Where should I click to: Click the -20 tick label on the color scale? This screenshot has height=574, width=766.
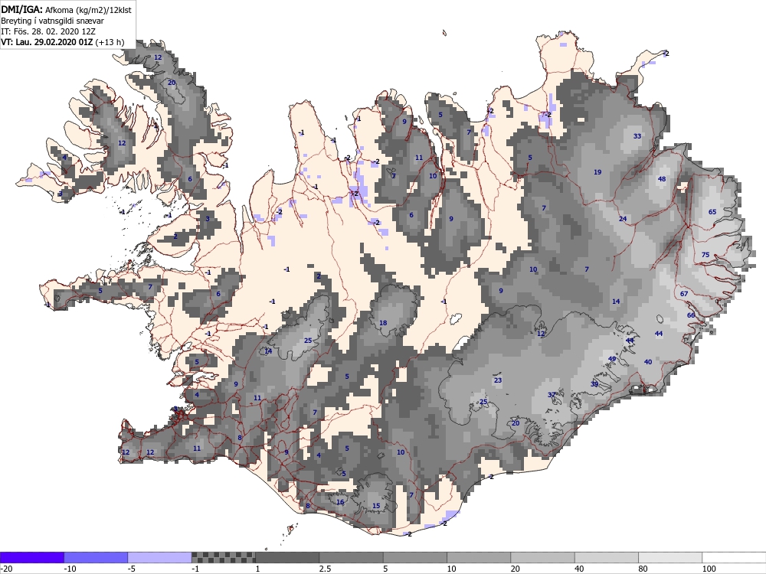(6, 569)
